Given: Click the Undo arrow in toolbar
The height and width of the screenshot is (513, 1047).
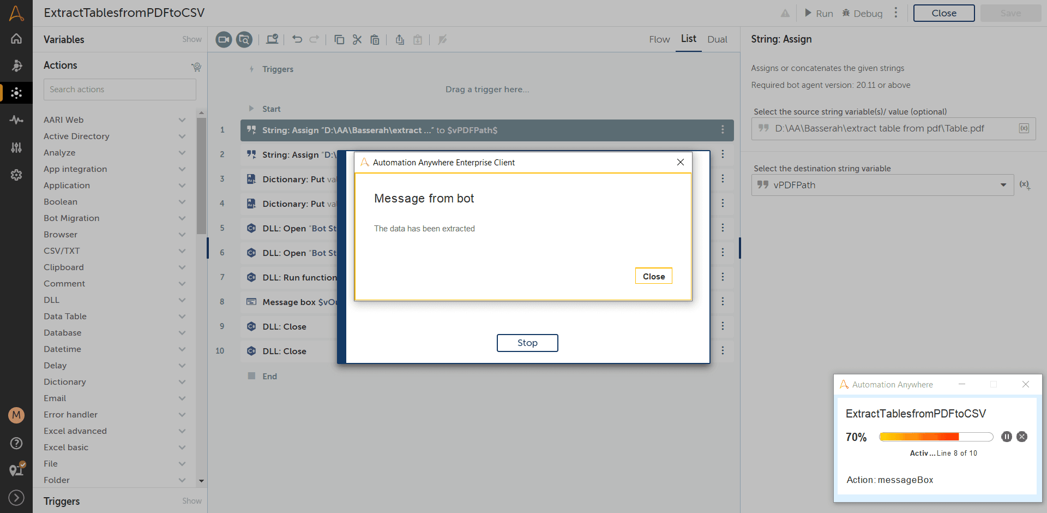Looking at the screenshot, I should pyautogui.click(x=297, y=39).
